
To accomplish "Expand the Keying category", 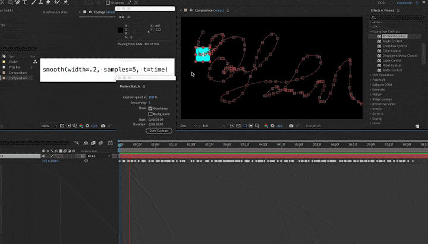I will point(370,118).
